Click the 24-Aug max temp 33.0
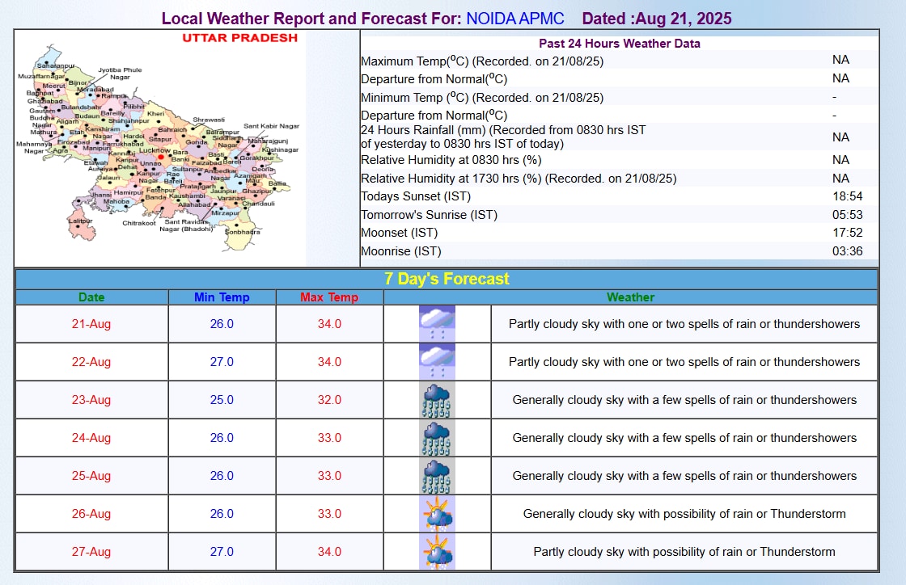 click(329, 438)
